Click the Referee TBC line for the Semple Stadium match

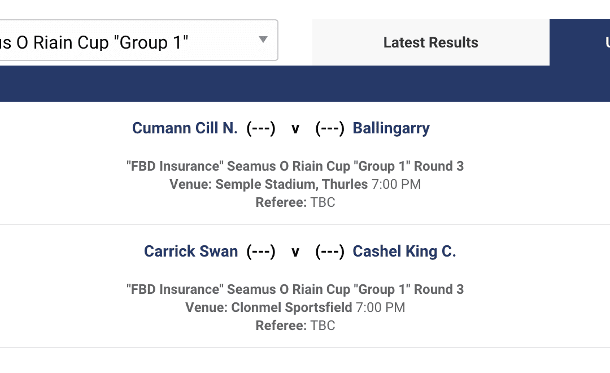pos(295,202)
